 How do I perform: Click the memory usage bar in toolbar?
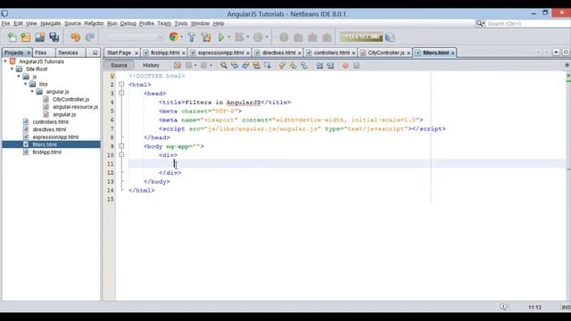click(361, 37)
